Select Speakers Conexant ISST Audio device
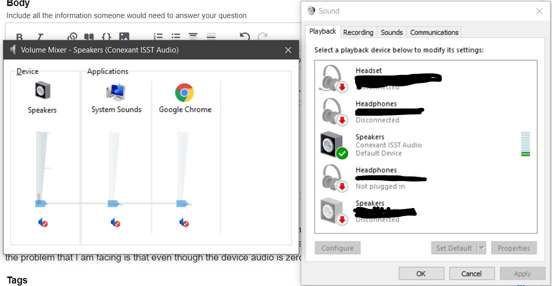Image resolution: width=552 pixels, height=286 pixels. 388,145
